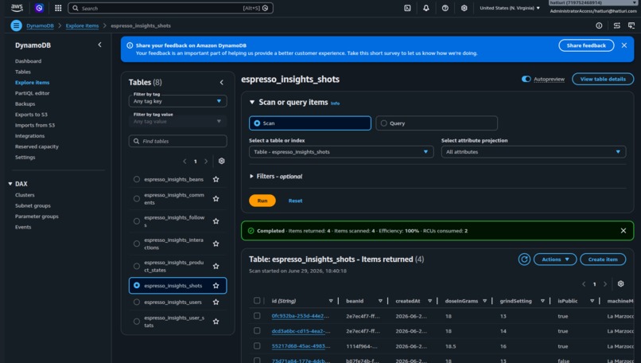641x363 pixels.
Task: Run the scan with the Run button
Action: [x=262, y=201]
